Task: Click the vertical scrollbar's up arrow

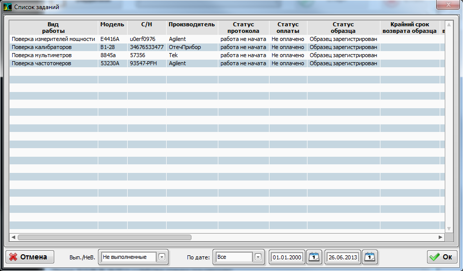Action: 448,24
